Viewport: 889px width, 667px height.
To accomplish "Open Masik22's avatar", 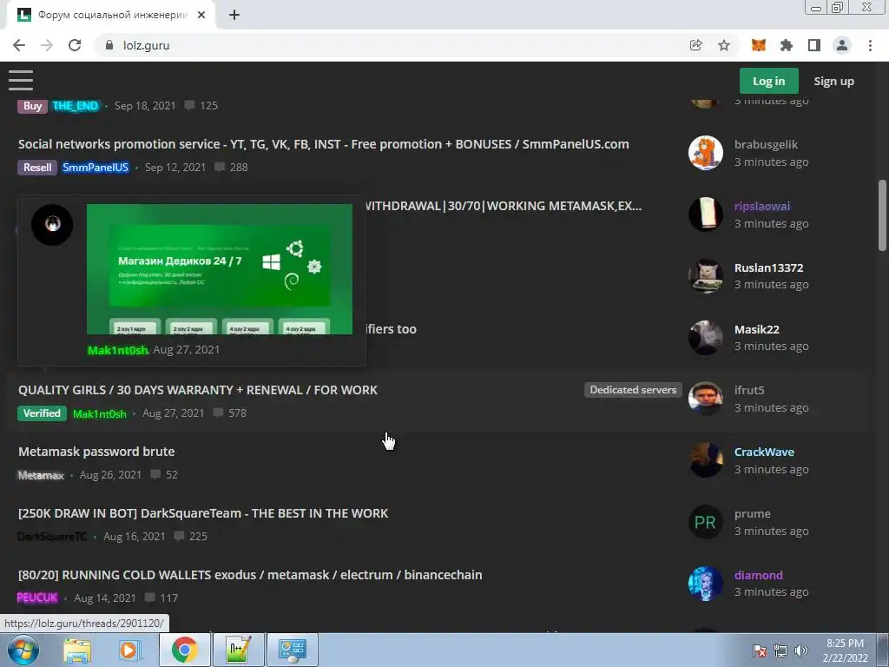I will pyautogui.click(x=705, y=338).
